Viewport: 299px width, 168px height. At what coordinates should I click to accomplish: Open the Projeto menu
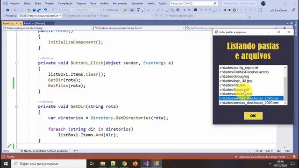tap(50, 3)
